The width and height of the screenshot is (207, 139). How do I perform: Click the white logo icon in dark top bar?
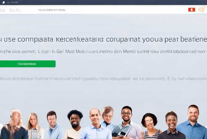[4, 2]
